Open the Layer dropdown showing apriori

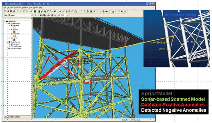[x=32, y=15]
